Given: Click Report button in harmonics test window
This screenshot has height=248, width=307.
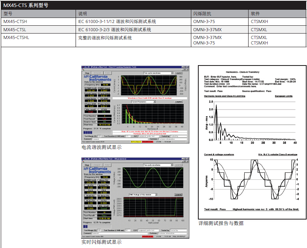Looking at the screenshot, I should tap(98, 73).
